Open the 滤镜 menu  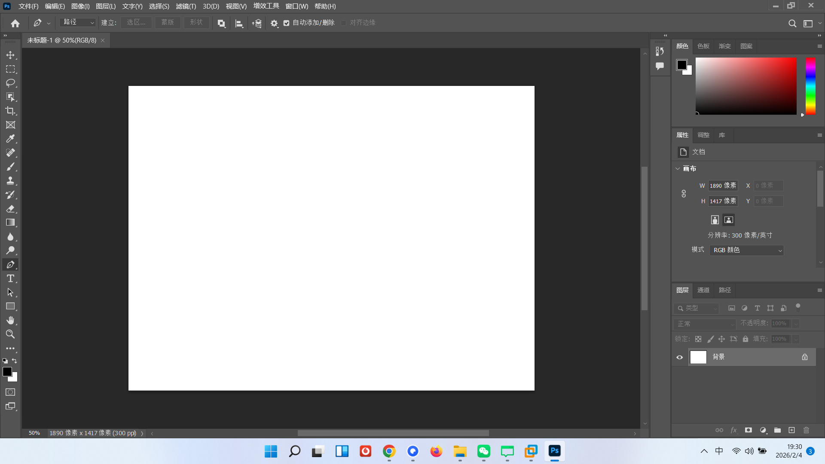coord(185,6)
